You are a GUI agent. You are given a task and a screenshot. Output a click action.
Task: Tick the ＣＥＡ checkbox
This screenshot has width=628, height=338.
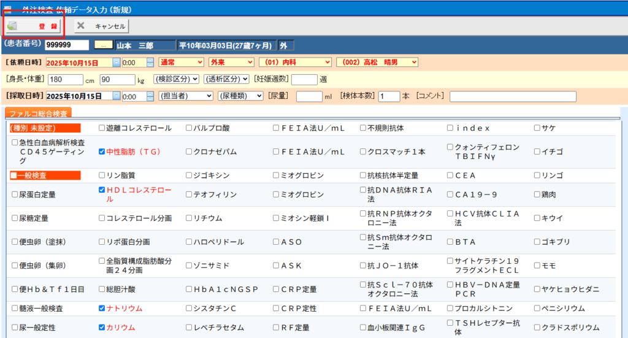tap(451, 175)
